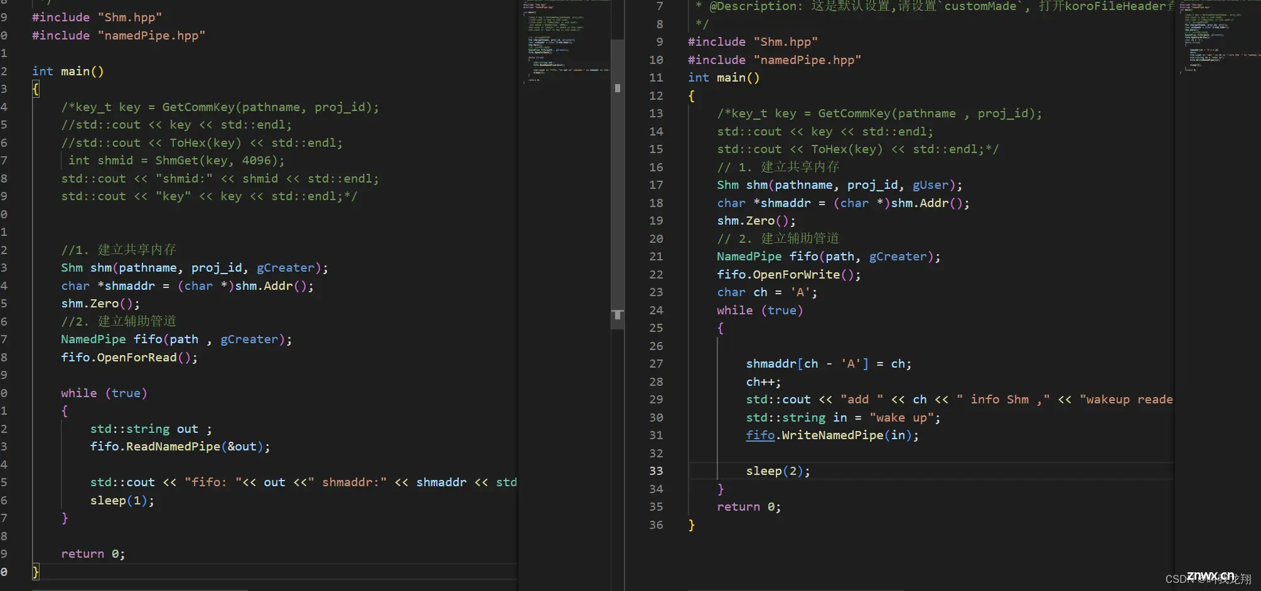The image size is (1261, 591).
Task: Click closing brace on line 36
Action: (x=692, y=525)
